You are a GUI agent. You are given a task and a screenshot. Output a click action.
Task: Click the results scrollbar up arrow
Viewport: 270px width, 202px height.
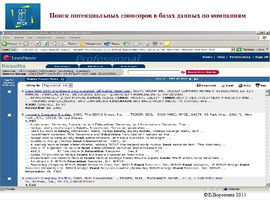[267, 91]
